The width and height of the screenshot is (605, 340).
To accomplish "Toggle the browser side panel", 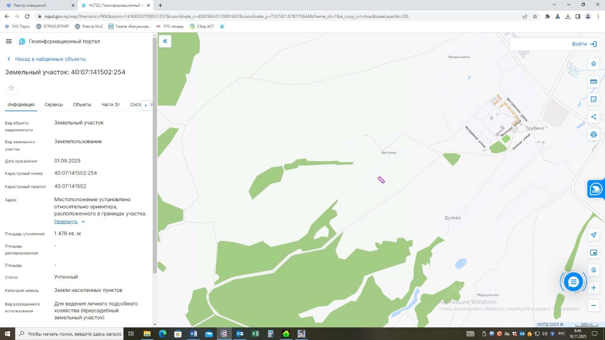I will pos(578,16).
